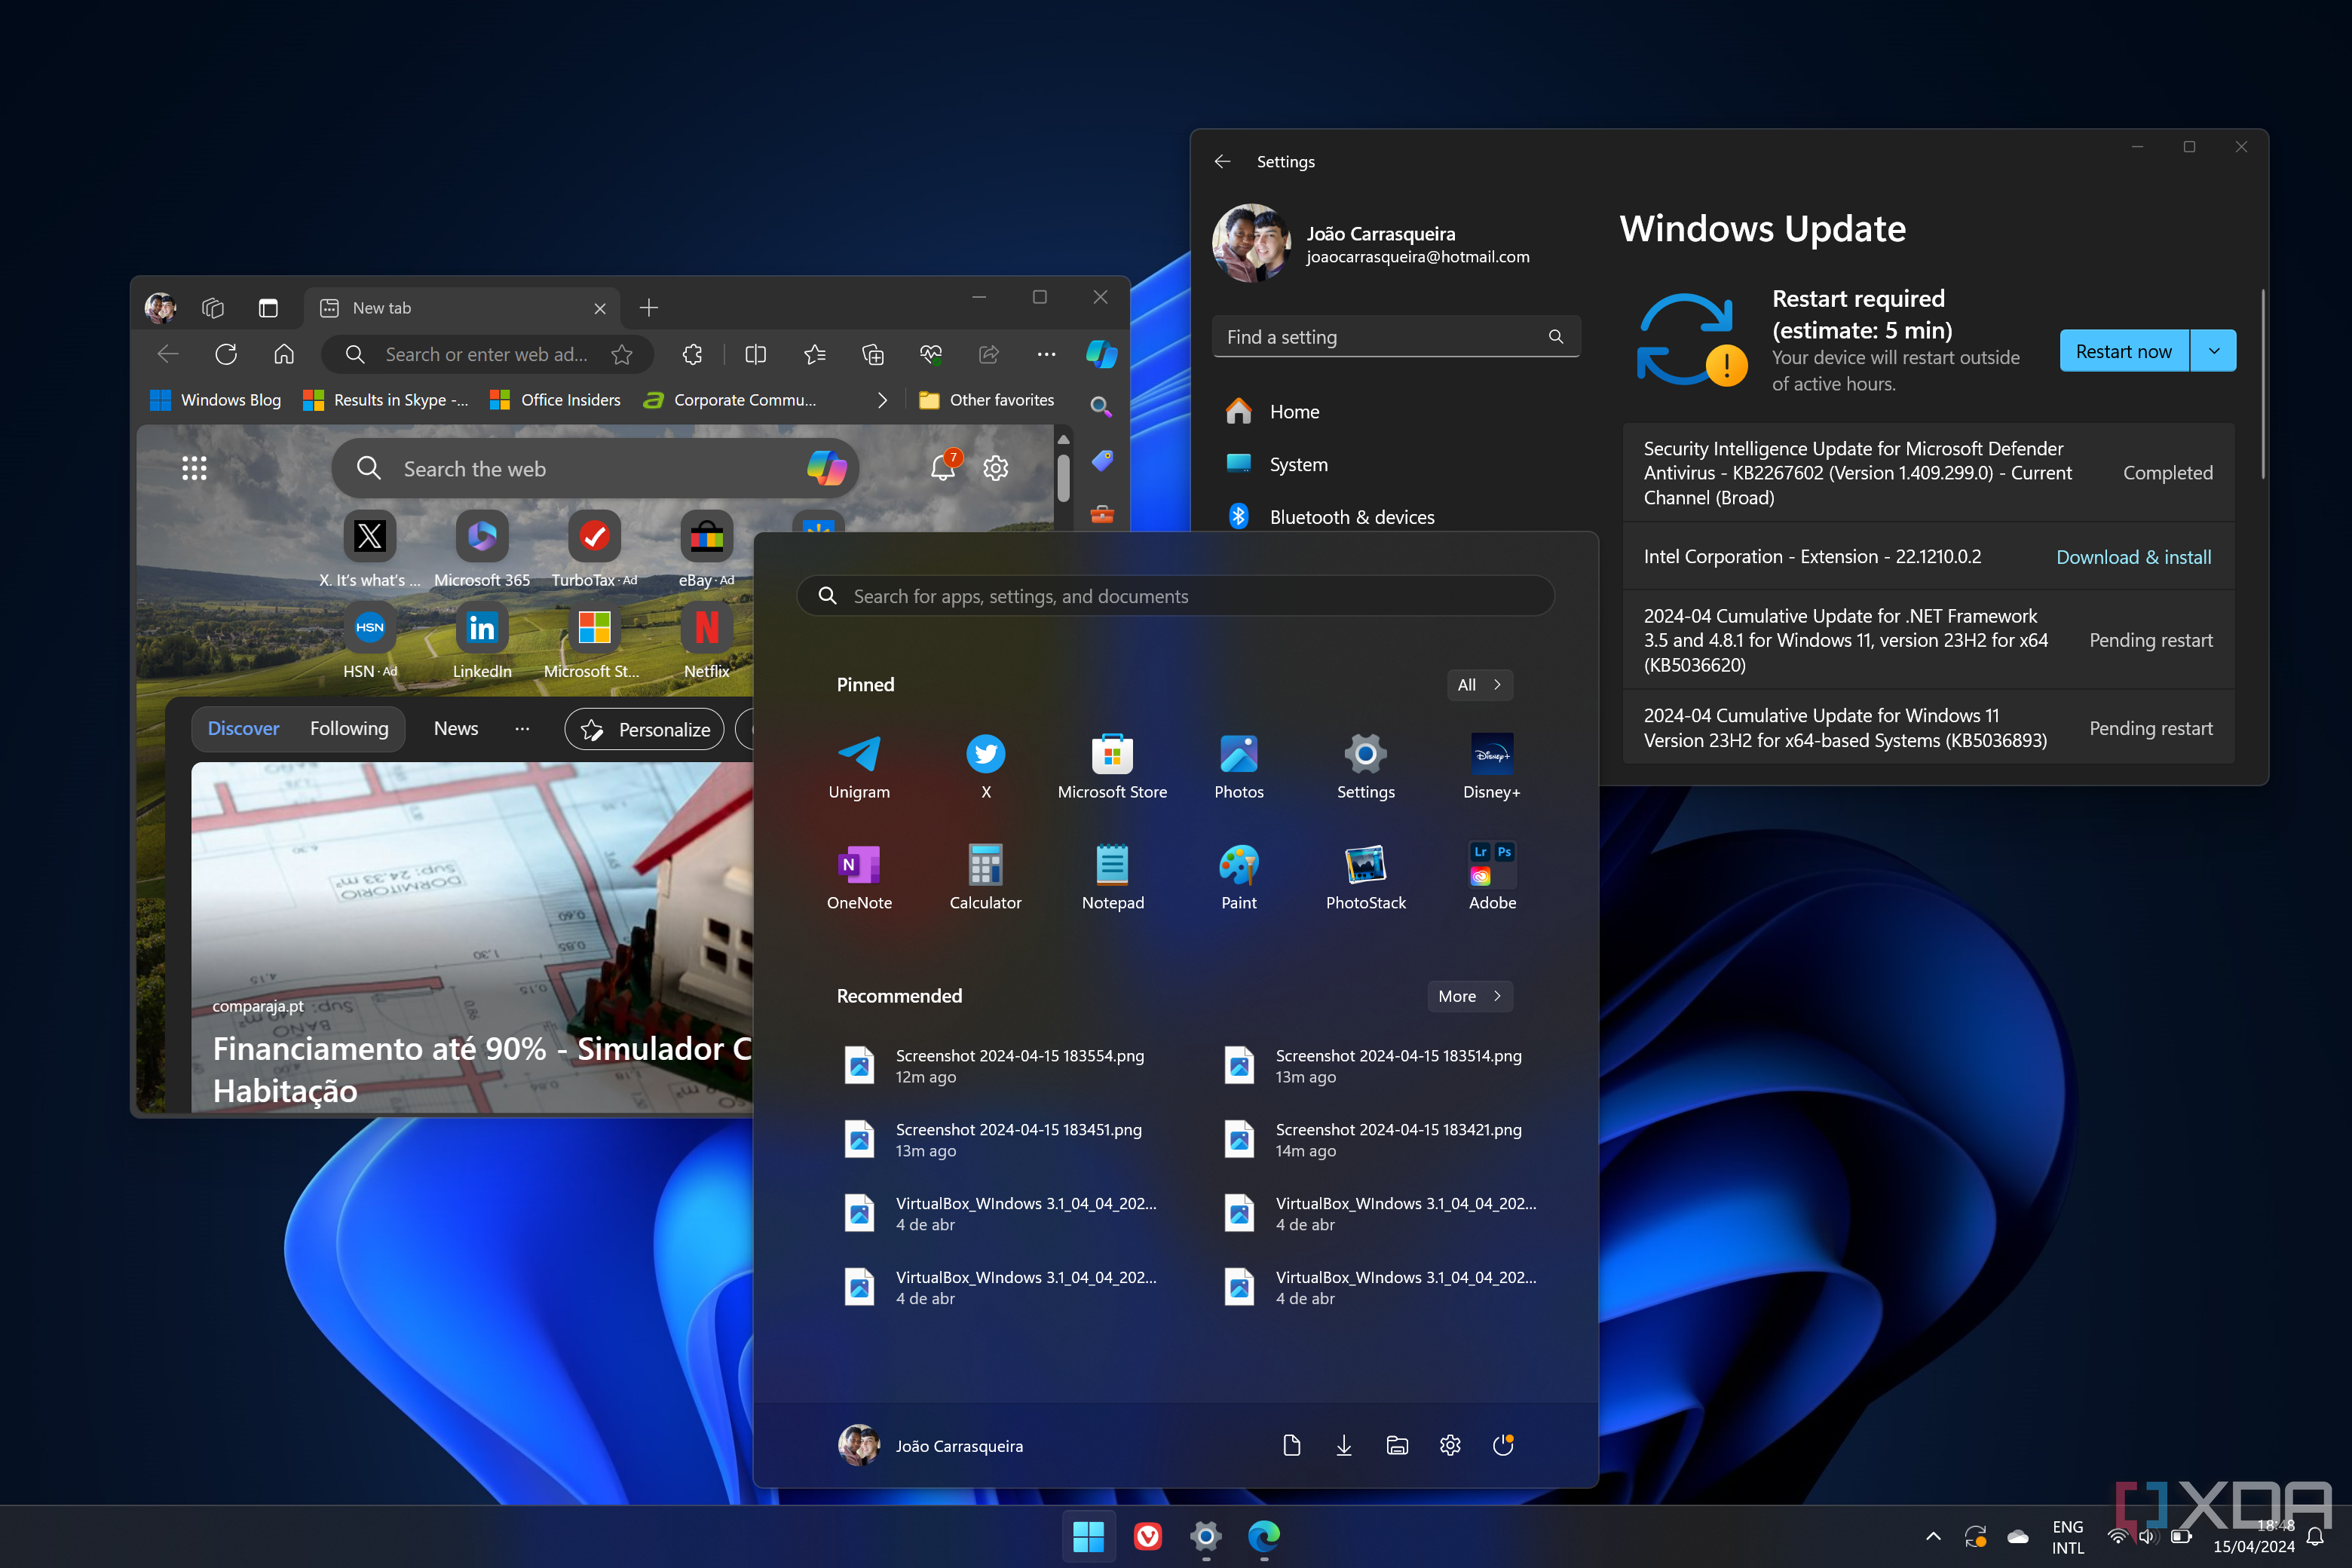Open Edge extensions puzzle icon
Viewport: 2352px width, 1568px height.
pyautogui.click(x=692, y=354)
